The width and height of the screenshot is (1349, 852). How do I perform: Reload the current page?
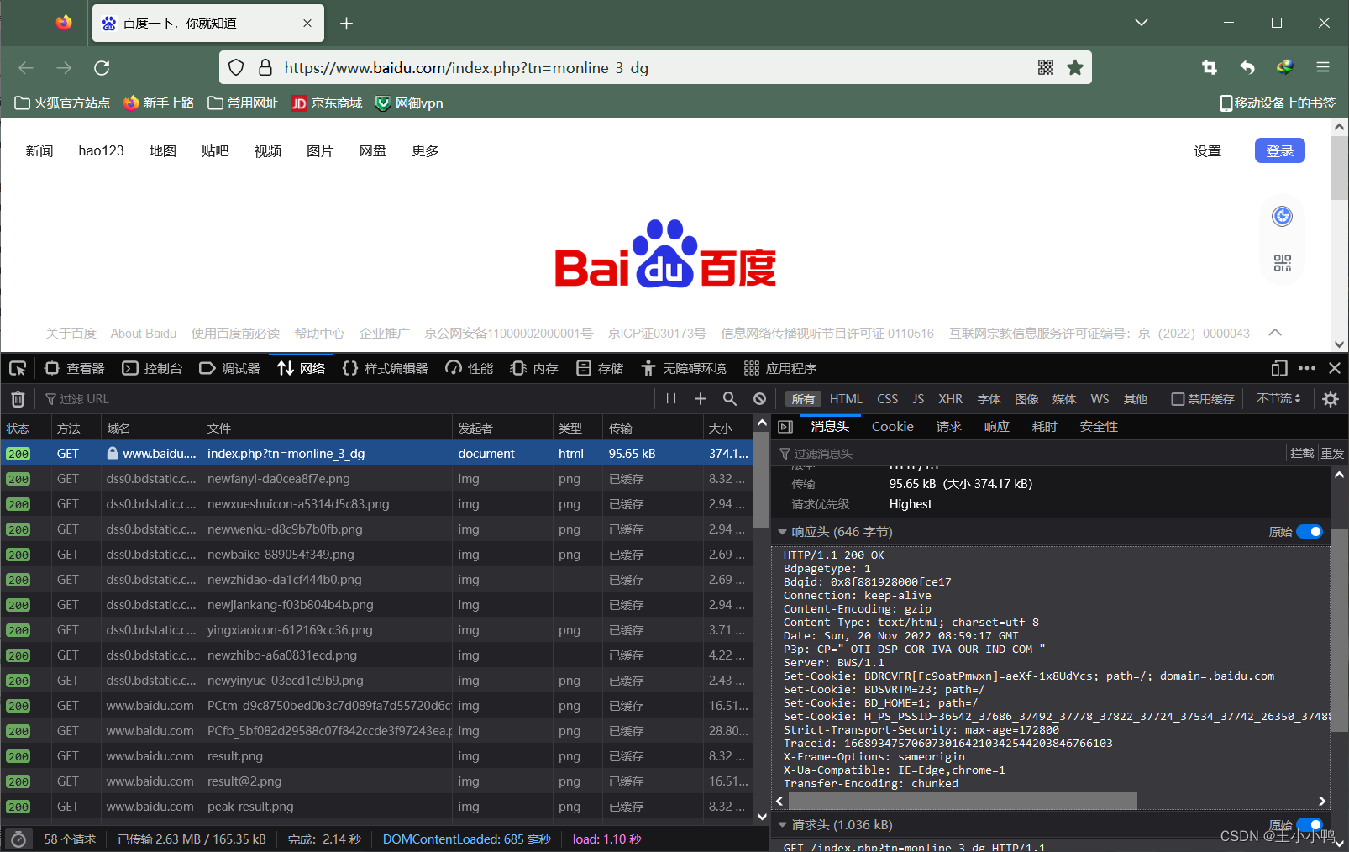pyautogui.click(x=102, y=68)
